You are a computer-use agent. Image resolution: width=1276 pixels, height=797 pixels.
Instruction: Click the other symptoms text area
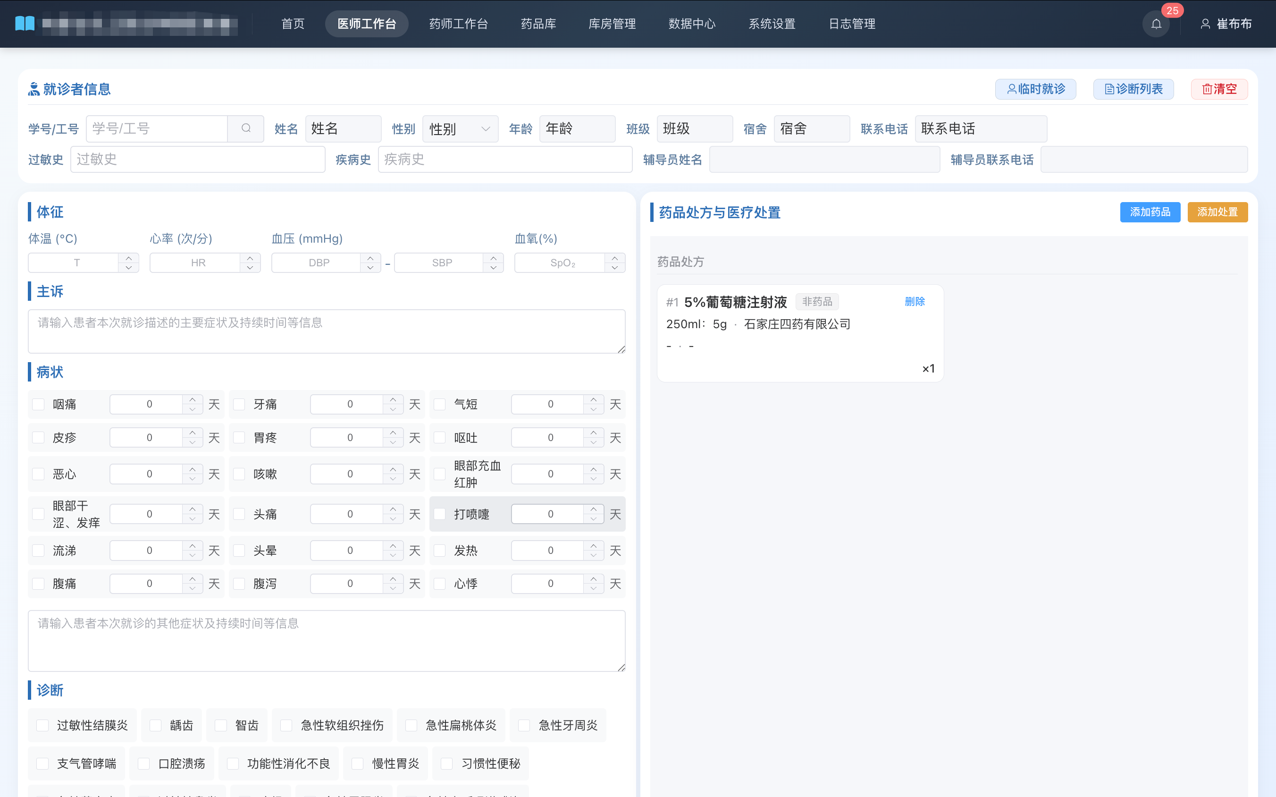[327, 640]
